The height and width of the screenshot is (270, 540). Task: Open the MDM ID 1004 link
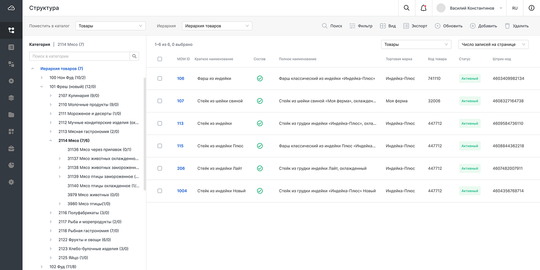point(182,191)
